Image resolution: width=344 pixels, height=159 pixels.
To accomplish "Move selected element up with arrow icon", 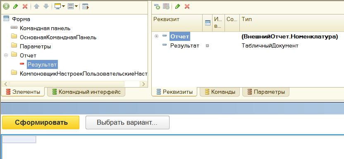I will (36, 6).
